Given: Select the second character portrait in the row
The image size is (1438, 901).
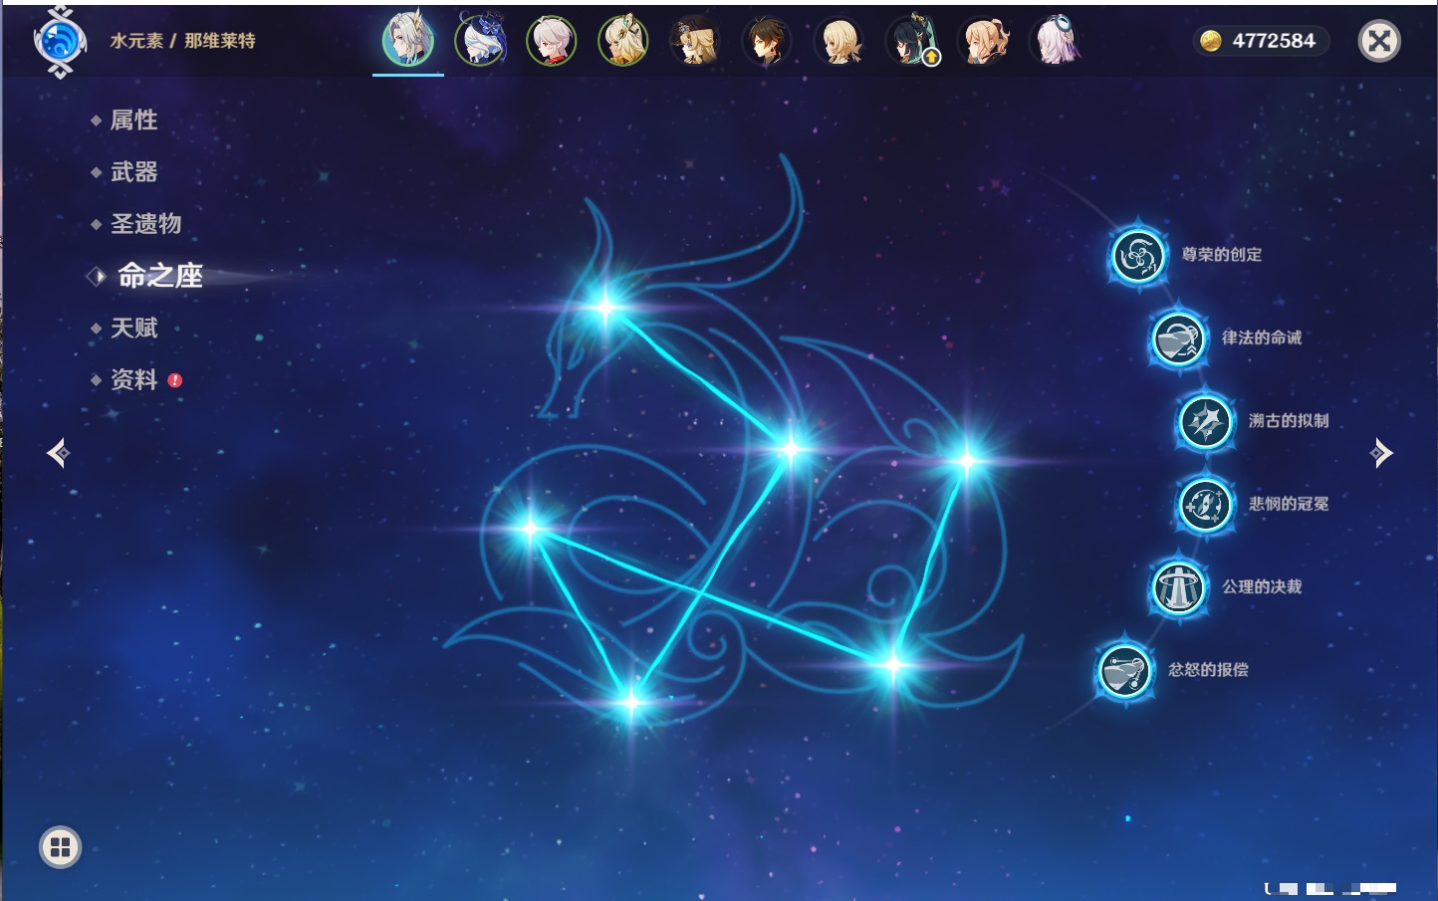Looking at the screenshot, I should pos(480,42).
